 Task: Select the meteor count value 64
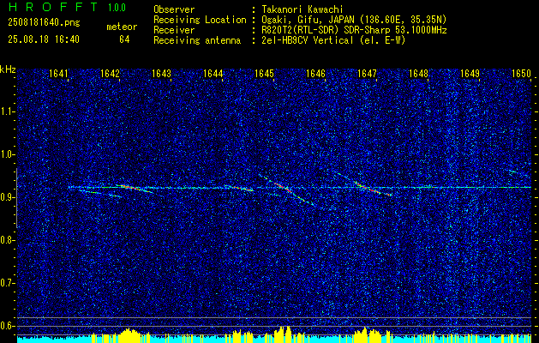pos(124,39)
